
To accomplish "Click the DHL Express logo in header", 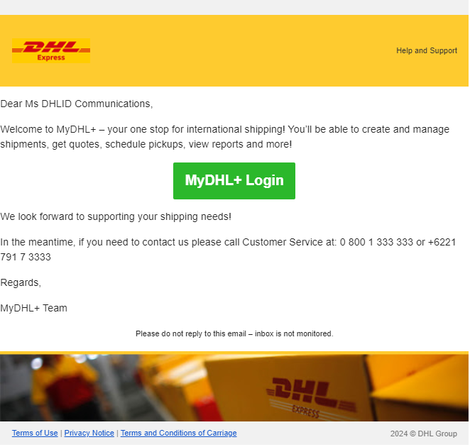I will (51, 50).
